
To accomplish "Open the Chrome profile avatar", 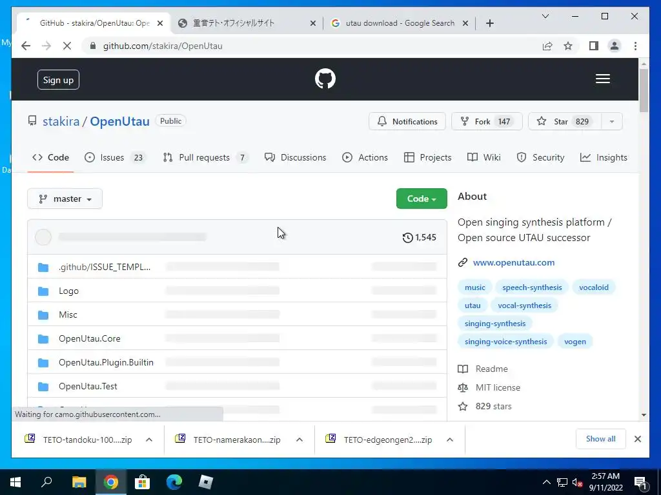I will click(615, 46).
